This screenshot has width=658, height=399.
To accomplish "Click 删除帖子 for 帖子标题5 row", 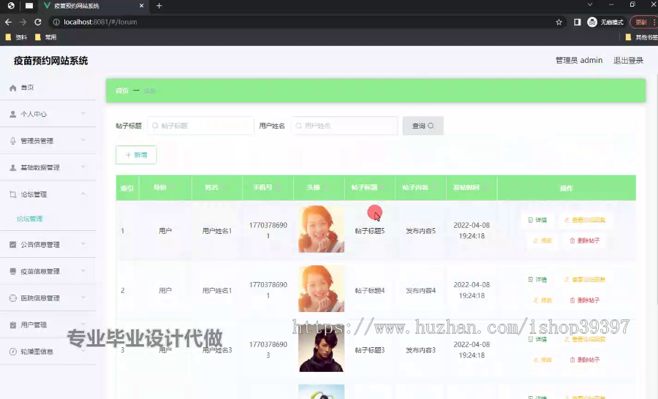I will (x=585, y=241).
